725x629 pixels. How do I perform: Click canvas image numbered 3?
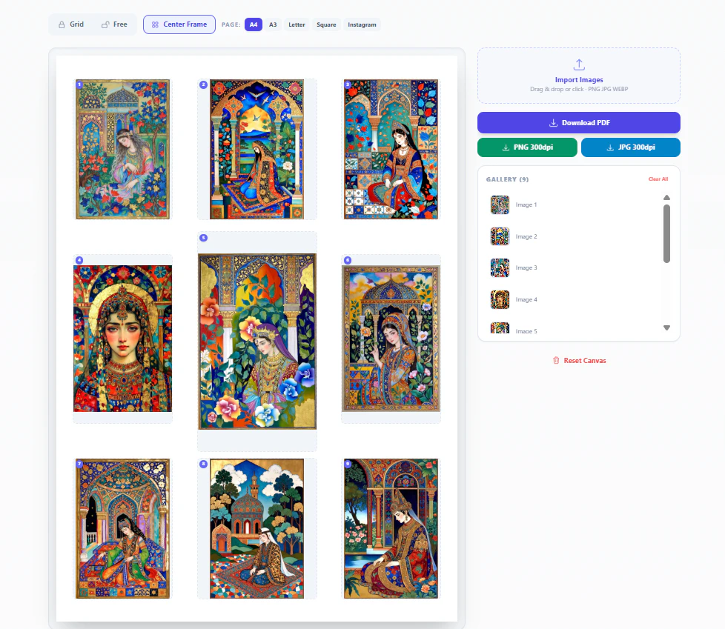pyautogui.click(x=391, y=149)
